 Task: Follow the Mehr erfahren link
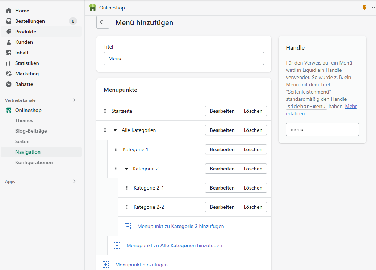tap(351, 107)
